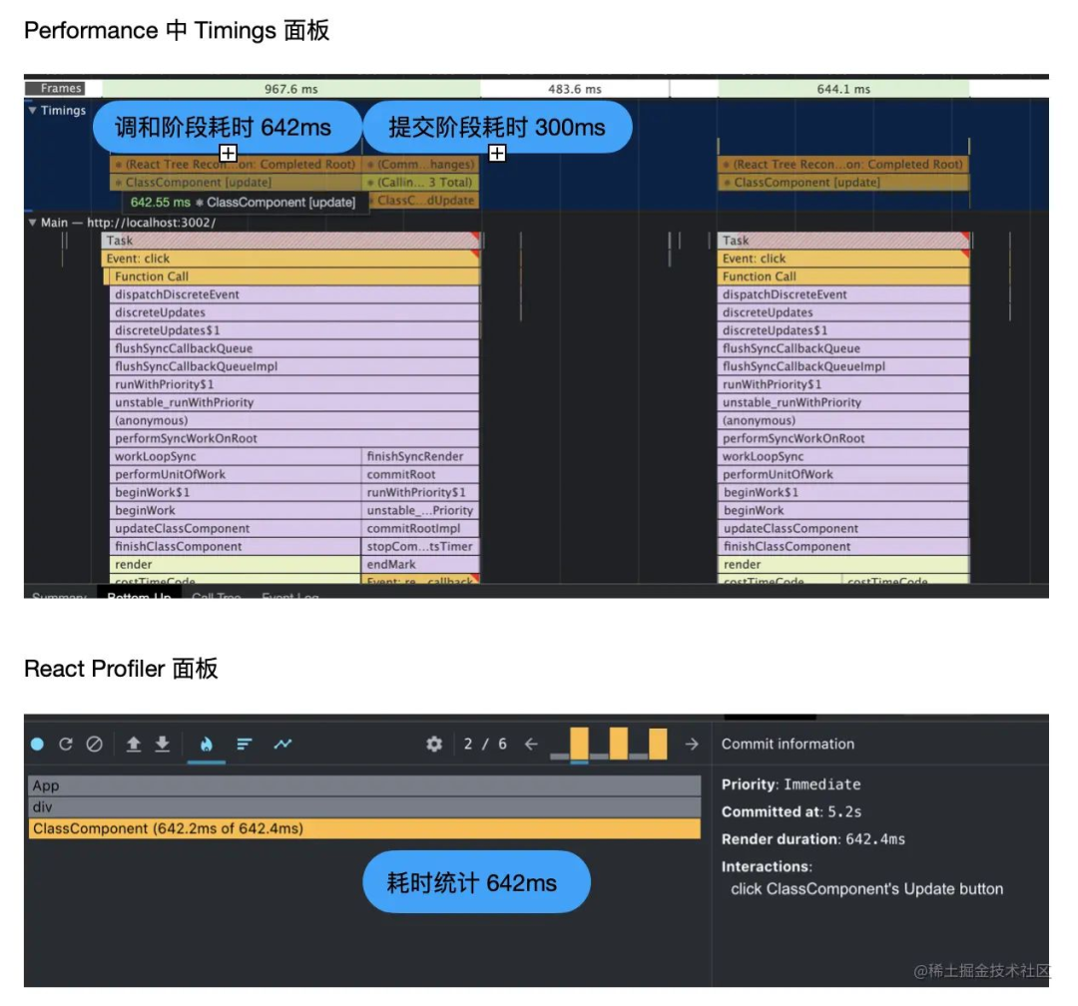Go to previous commit arrow
Viewport: 1078px width, 1006px height.
click(531, 744)
